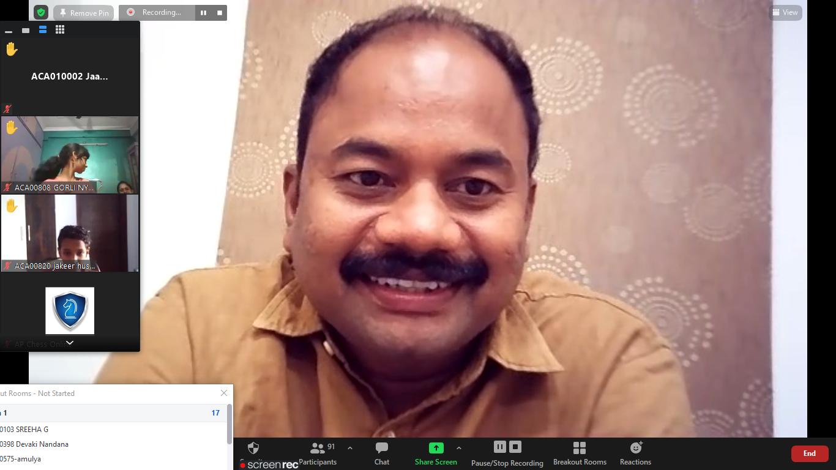Pause recording in the bottom toolbar

[499, 447]
